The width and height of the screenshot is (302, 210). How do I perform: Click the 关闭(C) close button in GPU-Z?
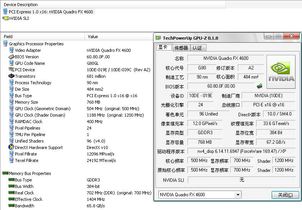pyautogui.click(x=285, y=195)
